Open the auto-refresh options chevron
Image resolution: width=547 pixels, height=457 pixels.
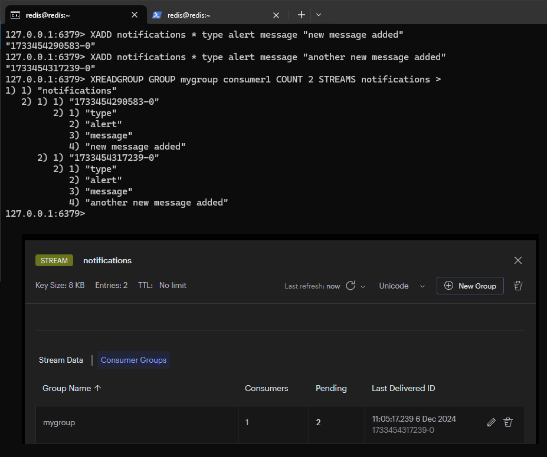pyautogui.click(x=363, y=286)
